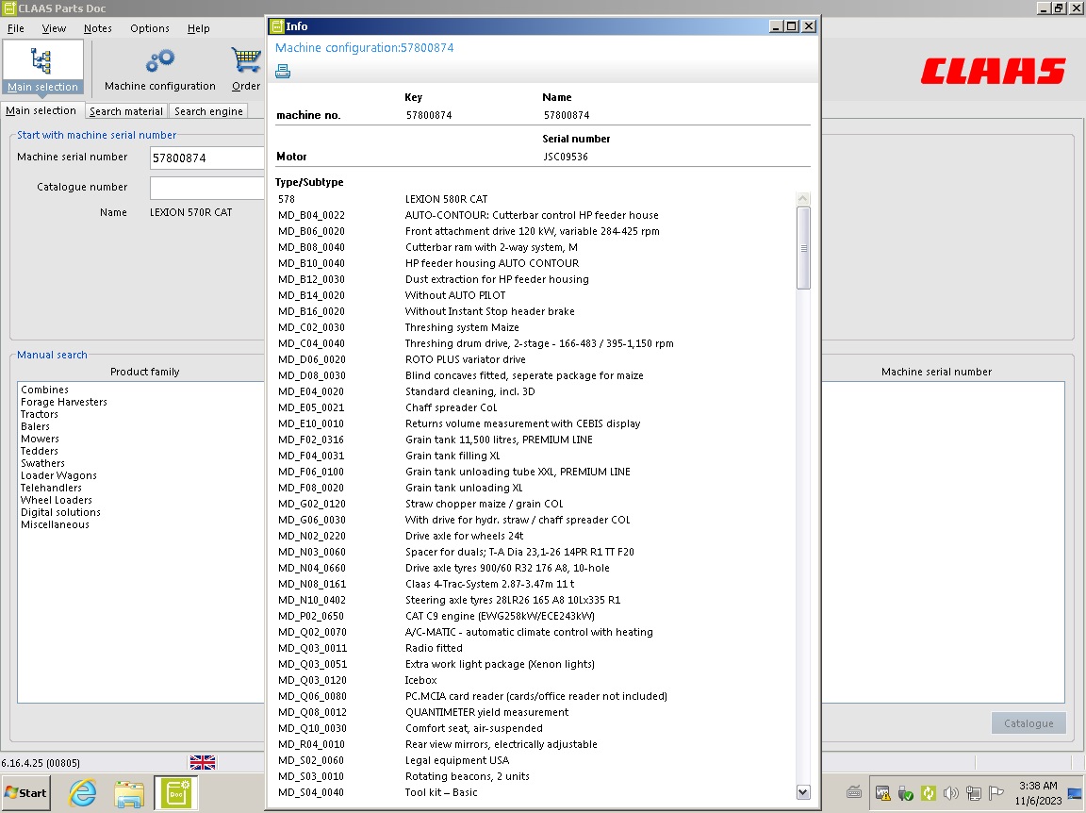
Task: Open the File menu
Action: coord(15,28)
